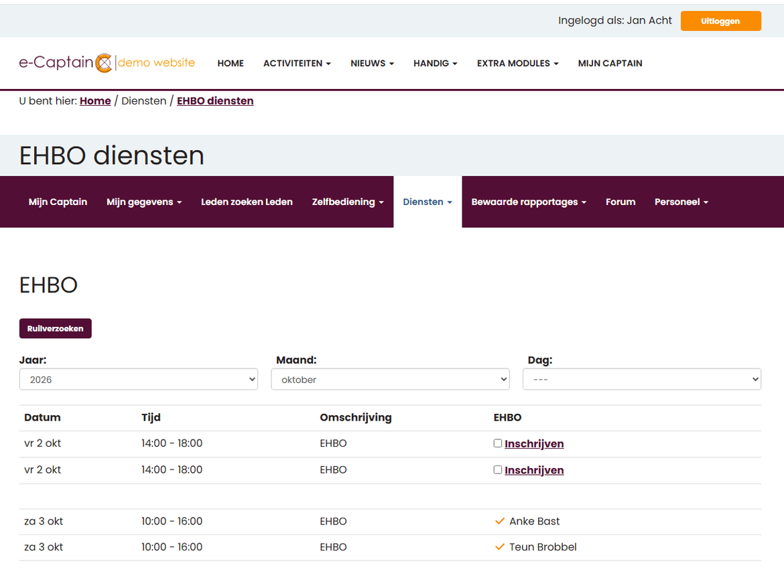
Task: Go to HOME in main navigation
Action: coord(231,64)
